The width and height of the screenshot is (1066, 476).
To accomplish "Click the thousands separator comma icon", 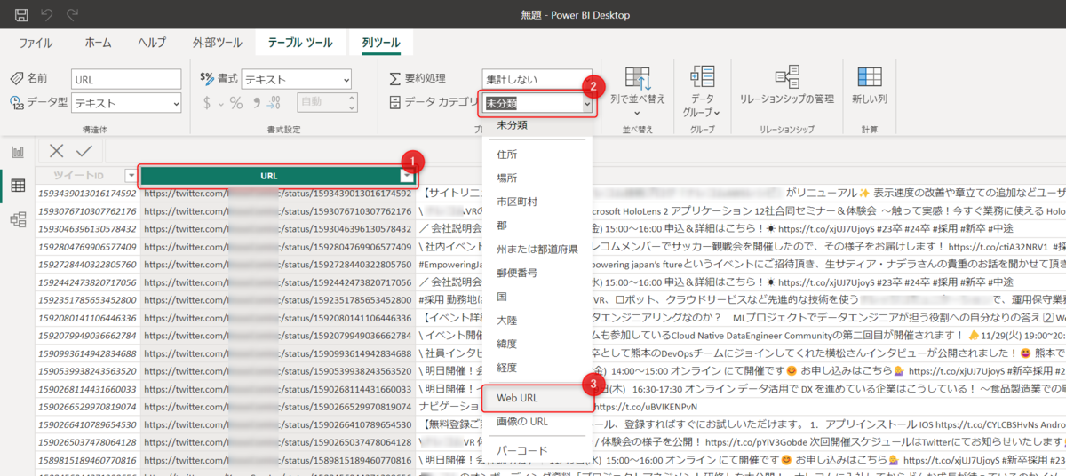I will [258, 103].
